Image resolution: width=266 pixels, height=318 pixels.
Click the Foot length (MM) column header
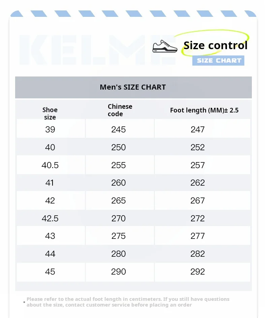click(204, 110)
